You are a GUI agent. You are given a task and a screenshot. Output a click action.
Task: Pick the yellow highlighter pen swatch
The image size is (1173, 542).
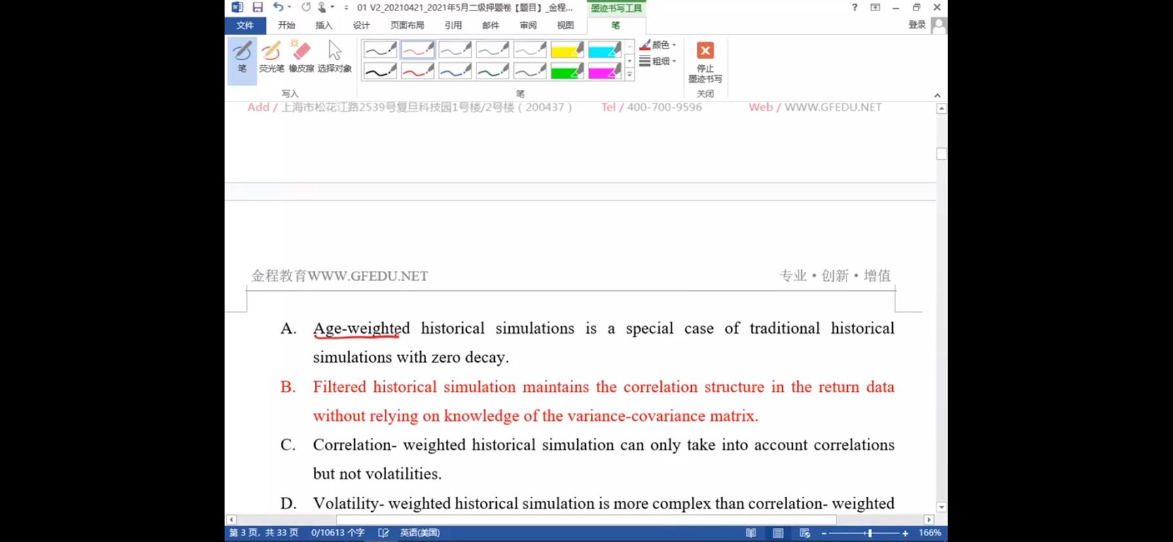click(567, 50)
